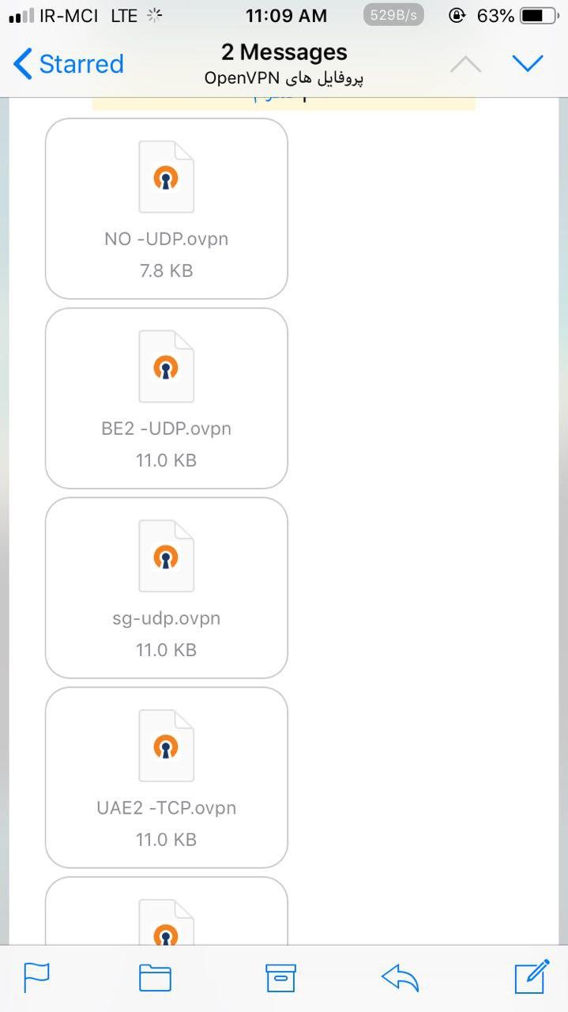Screen dimensions: 568x1012
Task: Tap the NO -UDP.ovpn filename label
Action: pyautogui.click(x=166, y=239)
